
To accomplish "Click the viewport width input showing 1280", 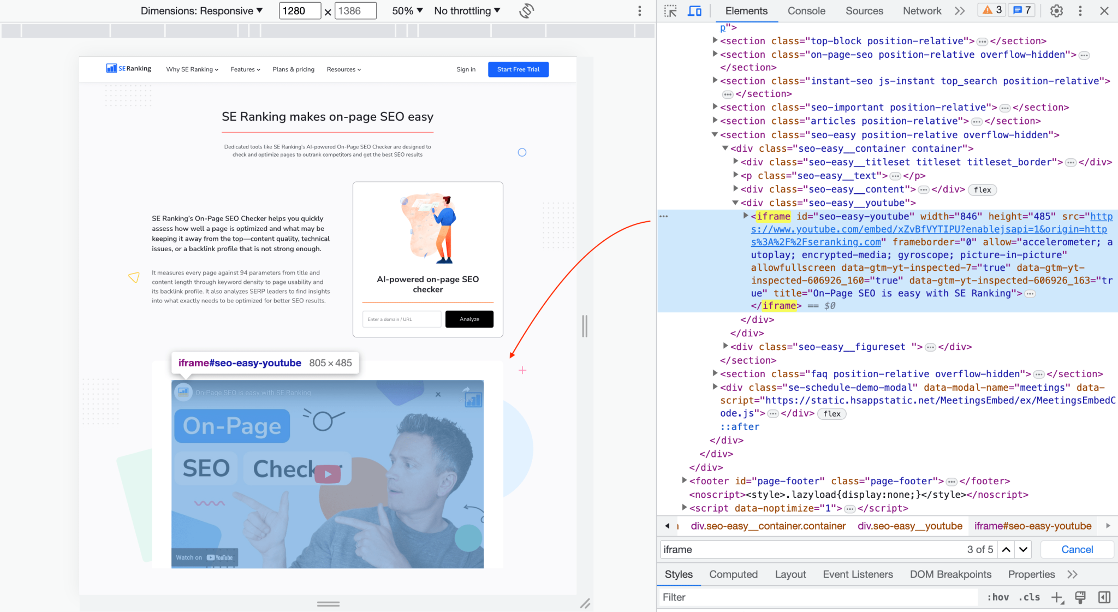I will (299, 10).
